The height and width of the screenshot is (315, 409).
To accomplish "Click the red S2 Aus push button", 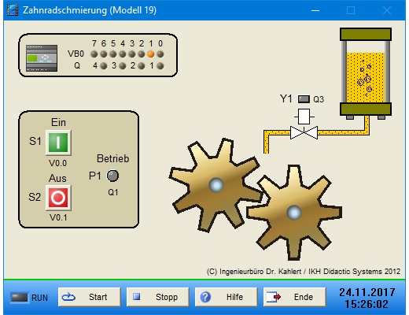I will pyautogui.click(x=58, y=198).
